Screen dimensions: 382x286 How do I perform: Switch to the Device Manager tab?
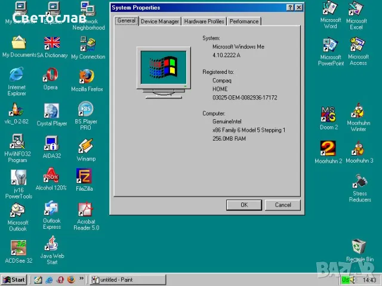click(x=160, y=21)
